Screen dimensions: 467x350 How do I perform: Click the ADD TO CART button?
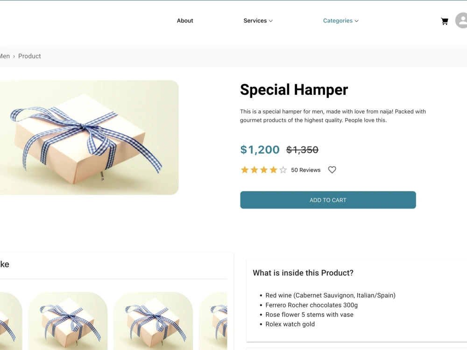328,200
